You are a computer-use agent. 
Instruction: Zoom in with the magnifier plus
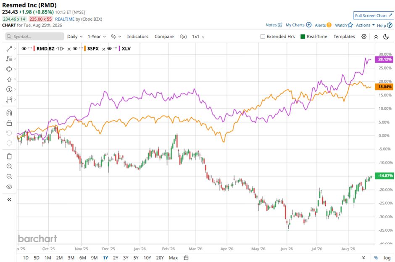(9, 166)
